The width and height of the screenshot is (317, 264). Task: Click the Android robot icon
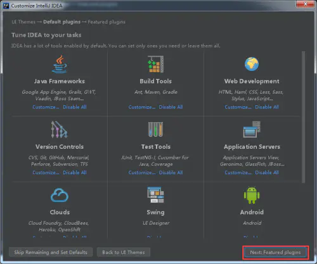(252, 195)
